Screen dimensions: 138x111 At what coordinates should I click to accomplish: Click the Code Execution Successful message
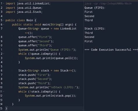[111, 50]
